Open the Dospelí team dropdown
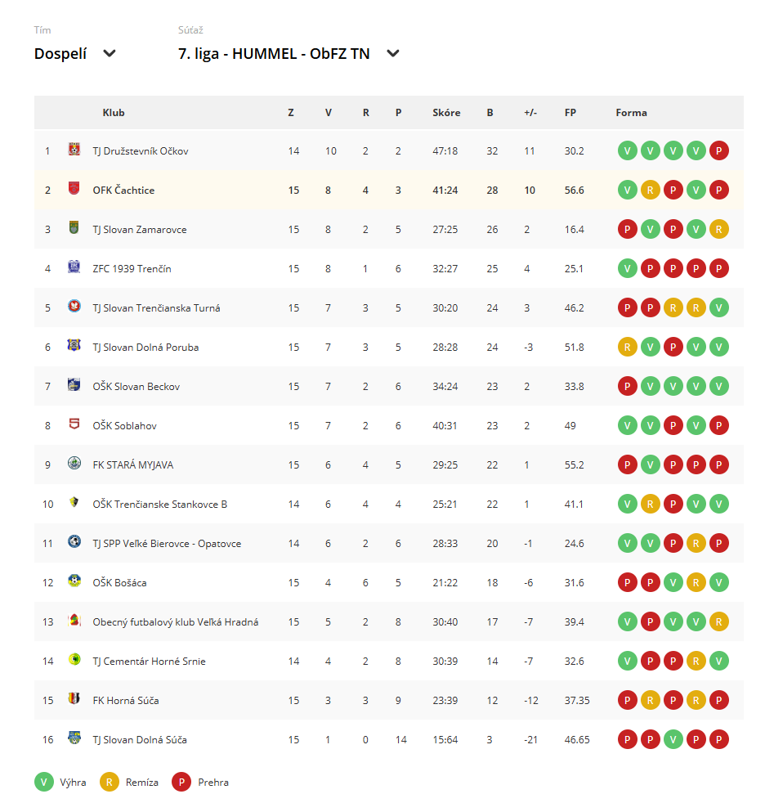 click(74, 53)
